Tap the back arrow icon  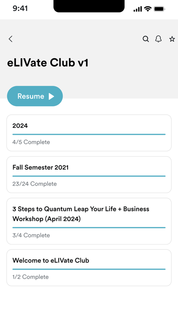10,39
